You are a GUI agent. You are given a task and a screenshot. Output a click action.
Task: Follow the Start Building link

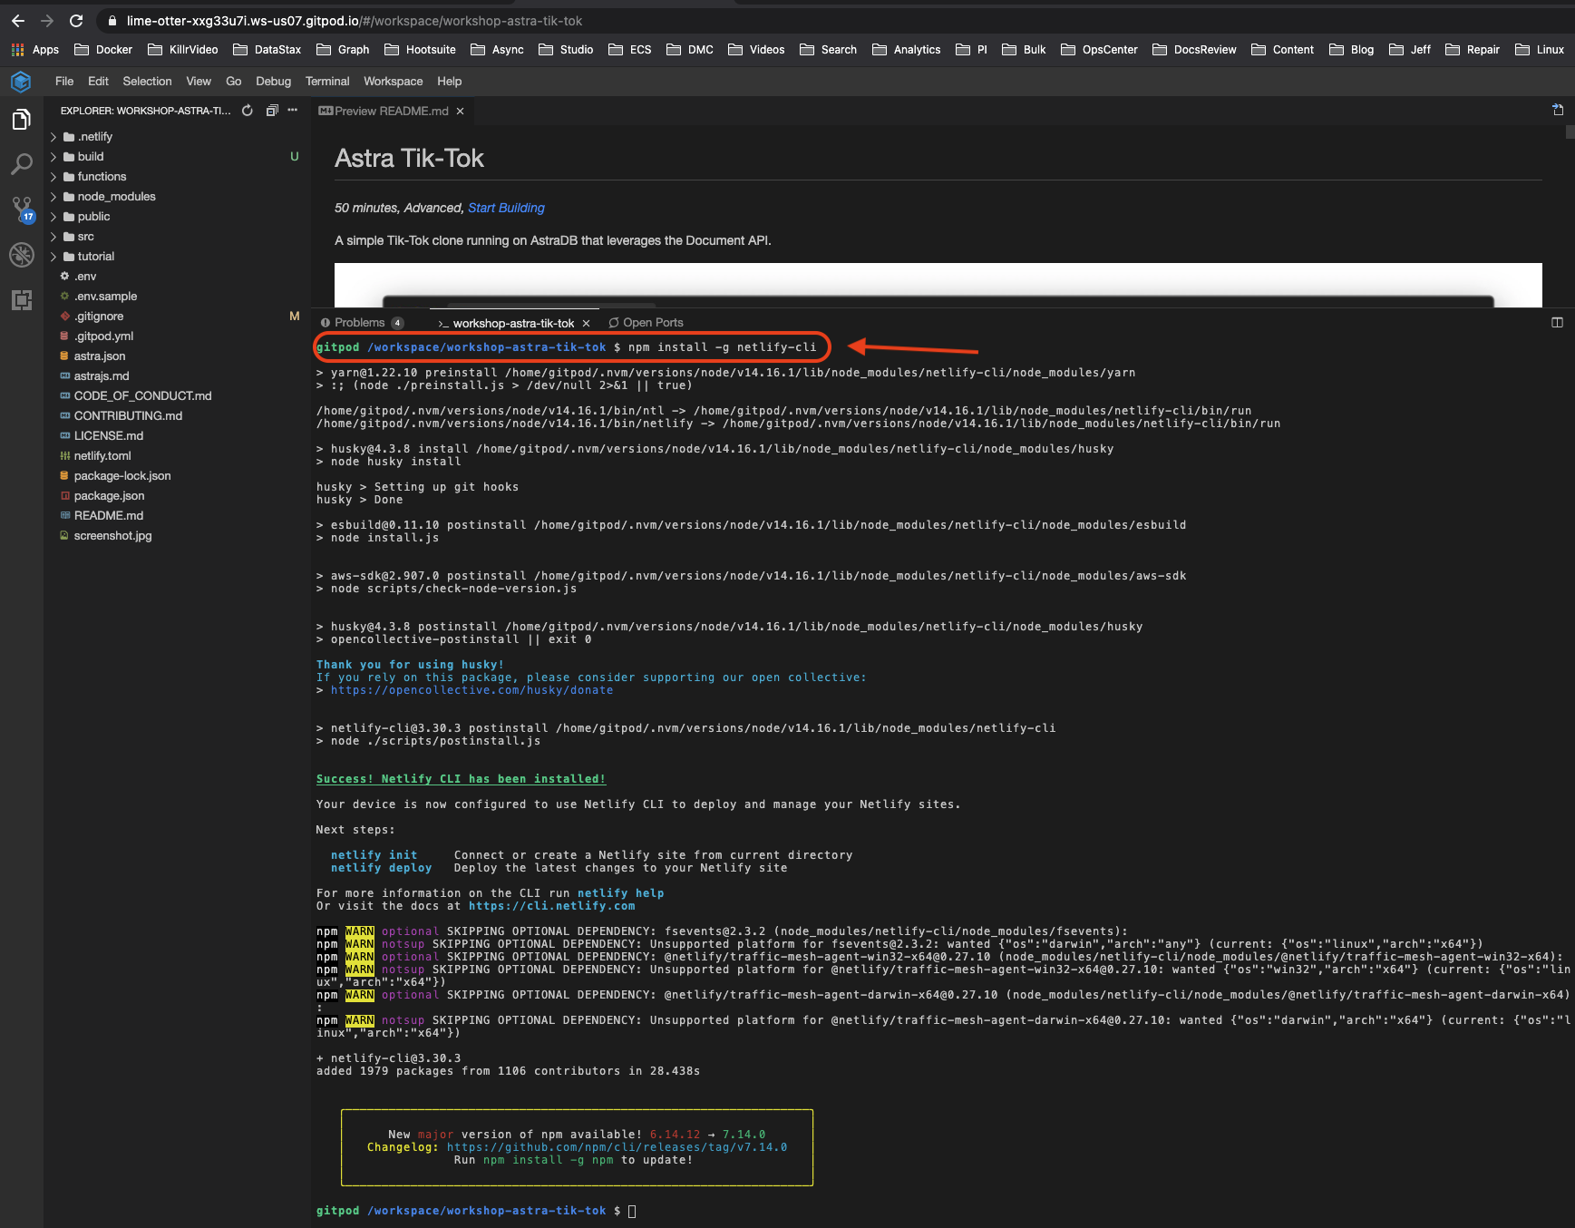(506, 208)
